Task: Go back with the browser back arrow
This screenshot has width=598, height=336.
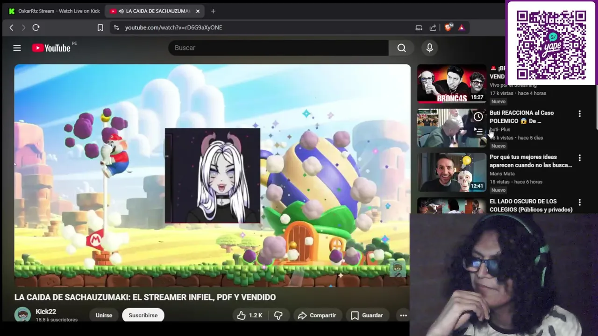Action: click(x=12, y=28)
